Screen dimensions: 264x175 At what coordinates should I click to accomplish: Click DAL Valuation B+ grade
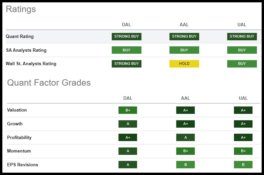pyautogui.click(x=128, y=110)
